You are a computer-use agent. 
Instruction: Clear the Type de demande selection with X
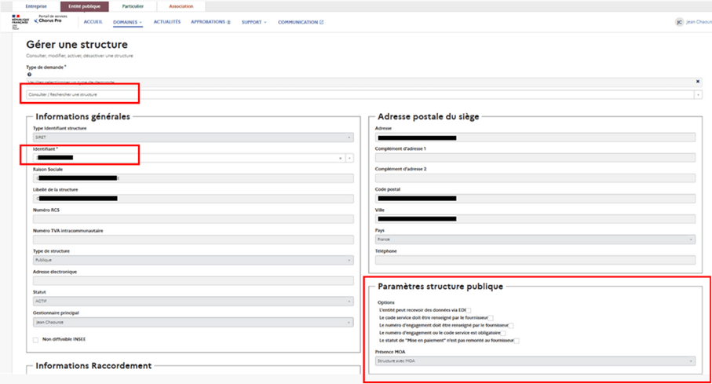698,82
